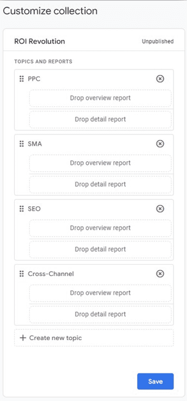Remove the SMA topic with its X icon
The height and width of the screenshot is (401, 187).
click(x=160, y=144)
